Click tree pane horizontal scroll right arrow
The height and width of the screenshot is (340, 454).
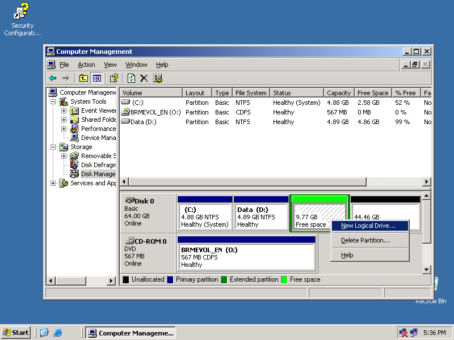(x=111, y=280)
